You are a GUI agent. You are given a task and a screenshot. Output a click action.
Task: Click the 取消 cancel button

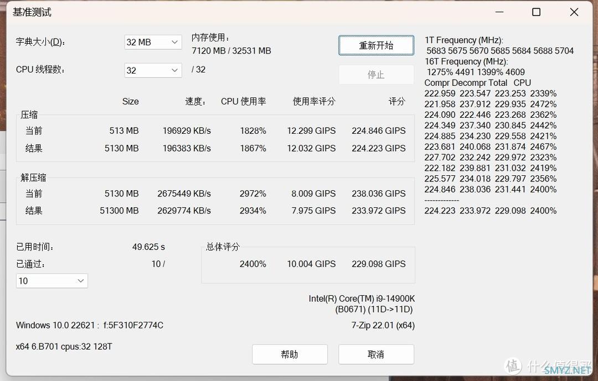[x=376, y=354]
